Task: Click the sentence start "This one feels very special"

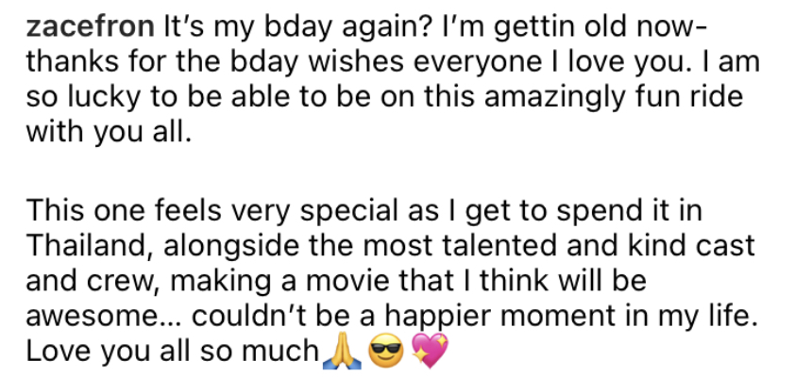Action: click(x=210, y=213)
